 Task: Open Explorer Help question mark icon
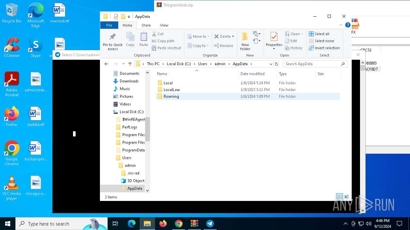click(348, 25)
